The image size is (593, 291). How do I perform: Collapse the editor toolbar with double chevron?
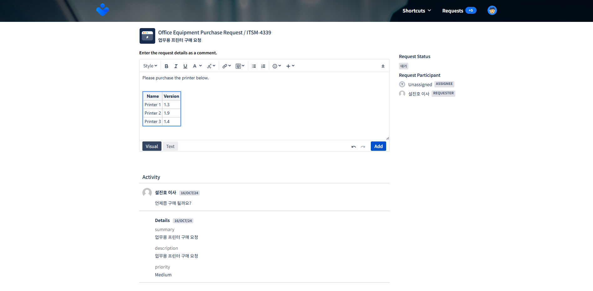pyautogui.click(x=383, y=66)
